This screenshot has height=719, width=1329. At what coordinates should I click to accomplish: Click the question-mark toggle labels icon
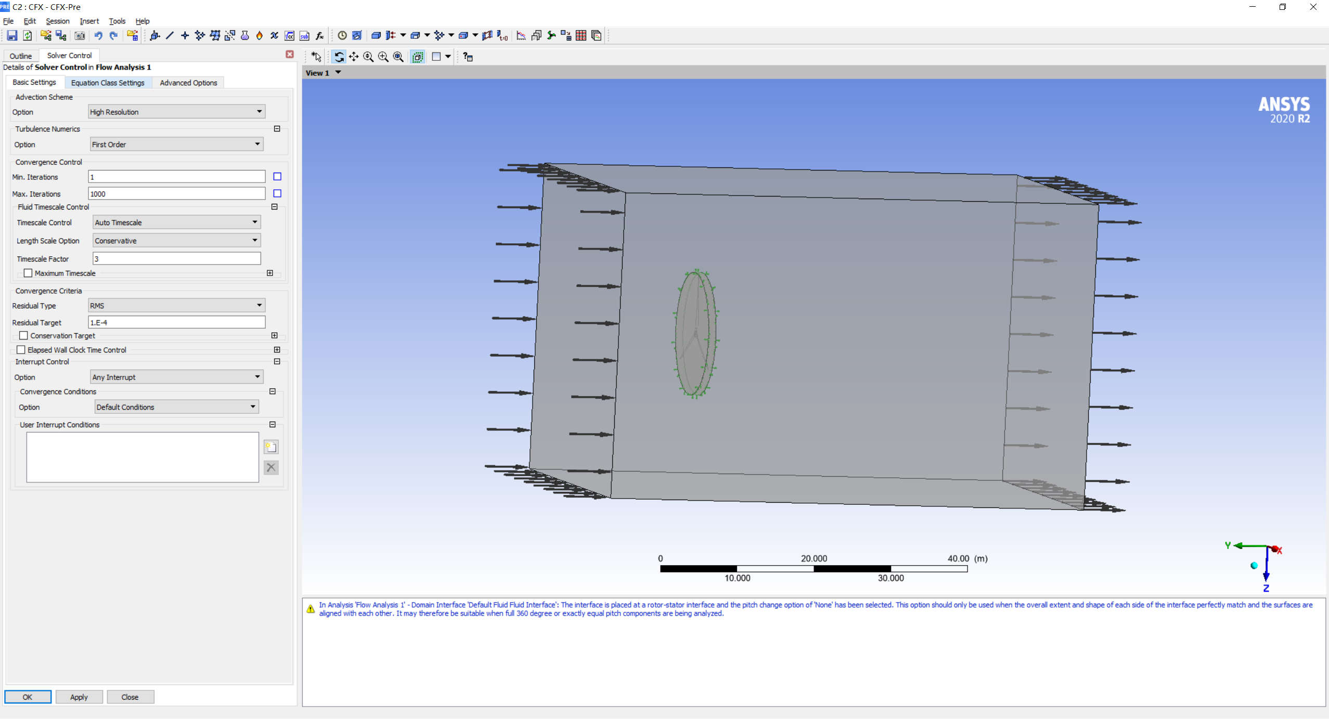468,57
